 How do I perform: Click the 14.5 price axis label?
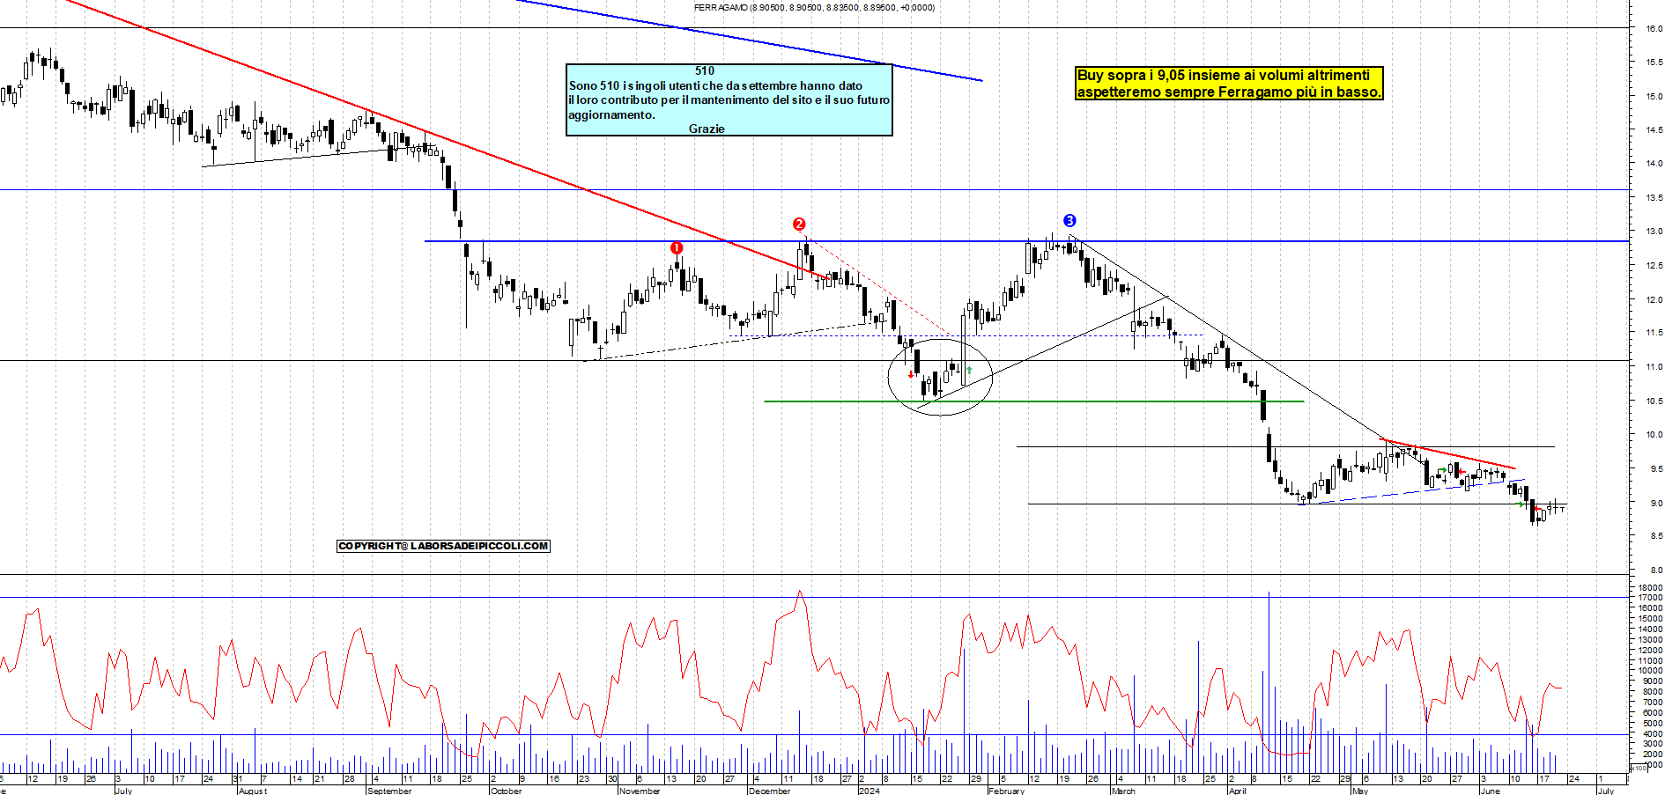1654,130
